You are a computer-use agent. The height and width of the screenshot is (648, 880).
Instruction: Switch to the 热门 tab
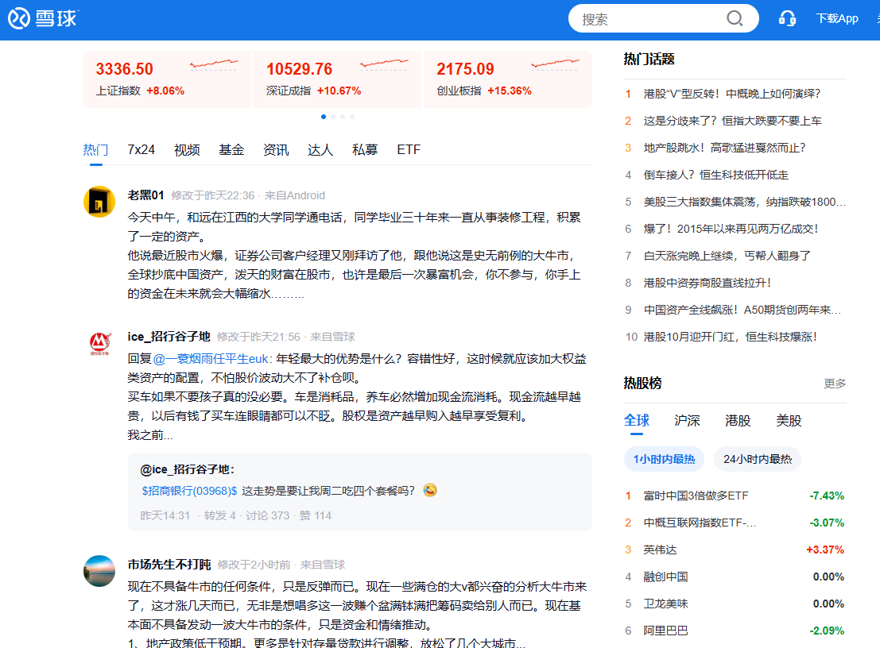coord(95,149)
